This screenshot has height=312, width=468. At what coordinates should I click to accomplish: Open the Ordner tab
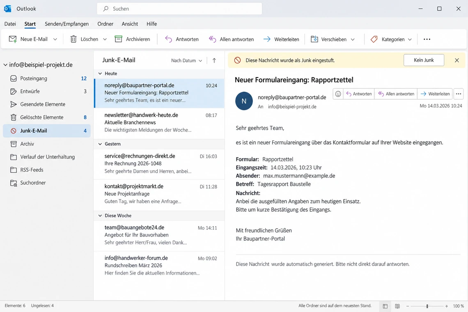coord(106,24)
